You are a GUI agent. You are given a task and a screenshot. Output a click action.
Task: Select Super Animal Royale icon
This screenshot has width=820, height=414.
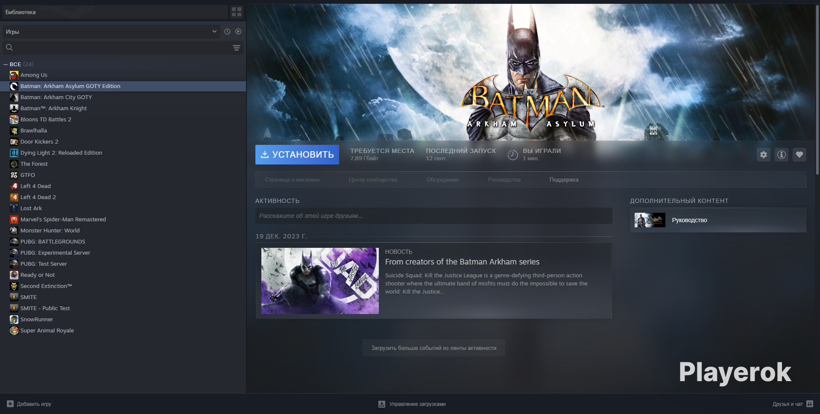tap(14, 331)
